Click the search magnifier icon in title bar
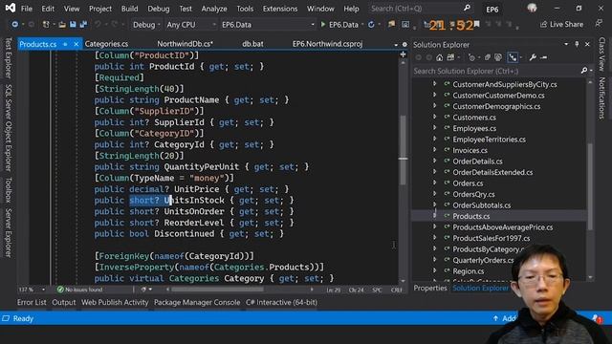 (x=467, y=9)
